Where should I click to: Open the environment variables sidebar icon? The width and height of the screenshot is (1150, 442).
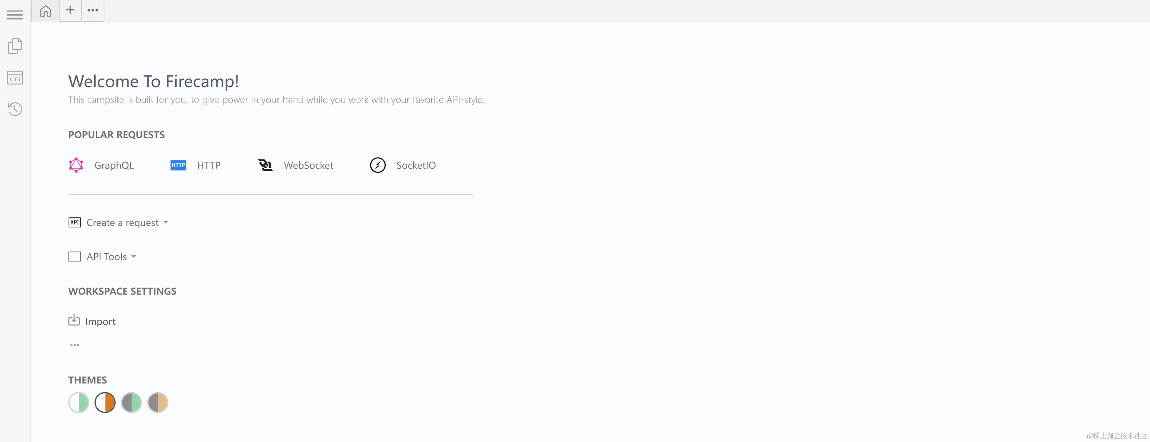point(15,78)
